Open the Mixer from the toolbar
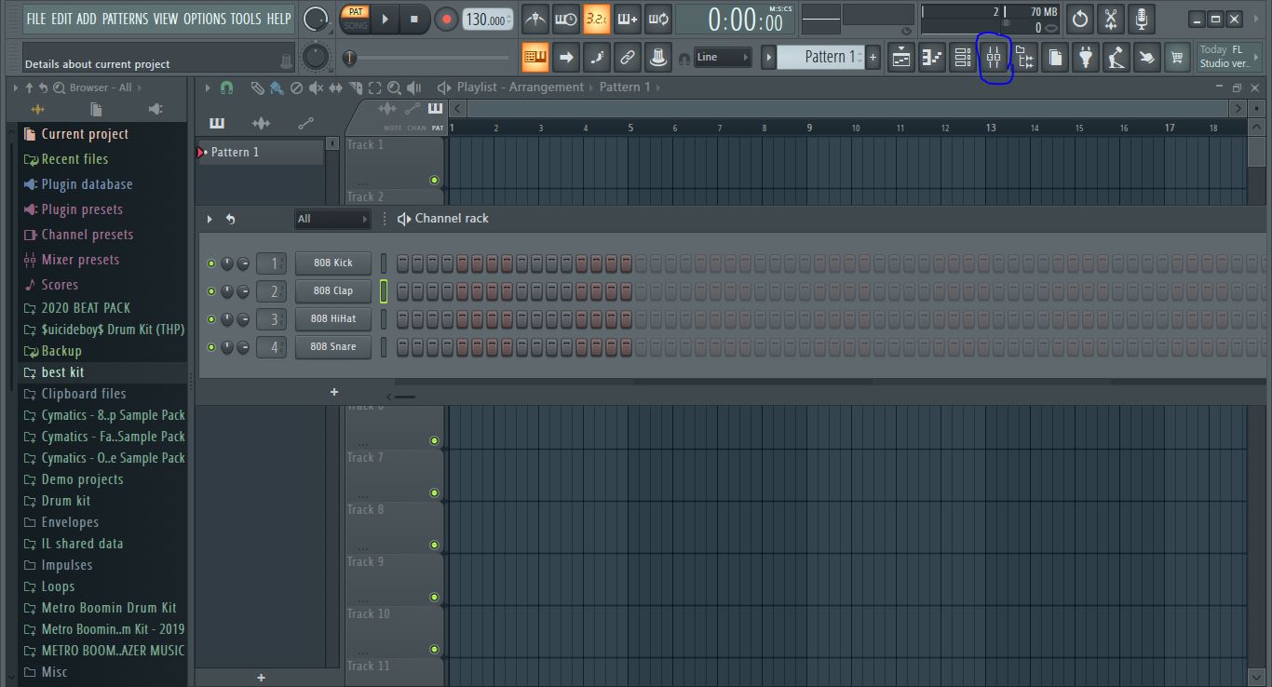The width and height of the screenshot is (1272, 687). click(x=994, y=58)
